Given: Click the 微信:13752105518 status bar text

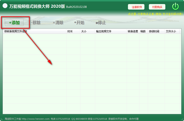Looking at the screenshot, I should [x=98, y=119].
